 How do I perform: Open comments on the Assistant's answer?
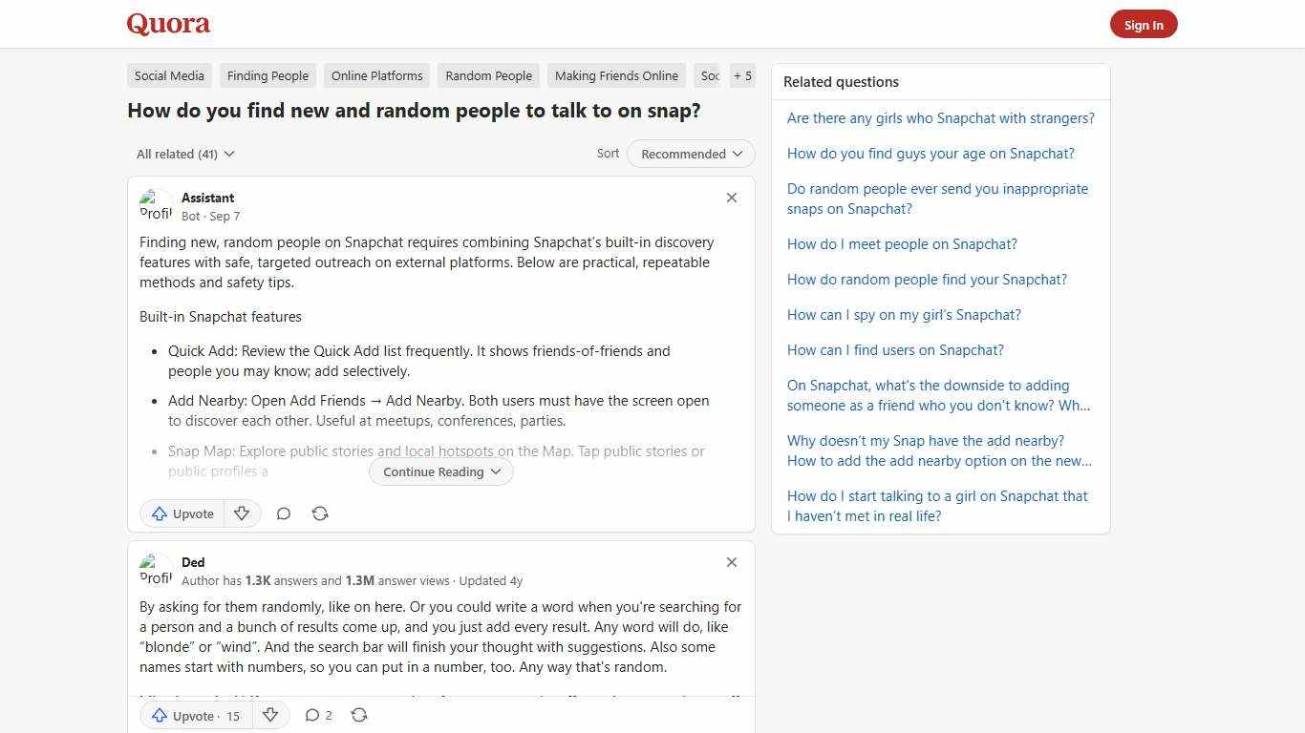pos(284,513)
